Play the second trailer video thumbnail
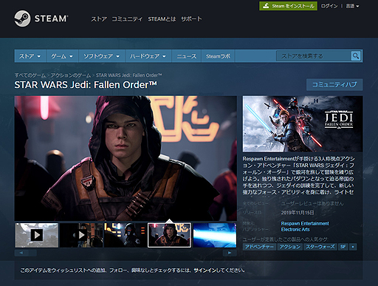The width and height of the screenshot is (378, 286). pyautogui.click(x=81, y=235)
